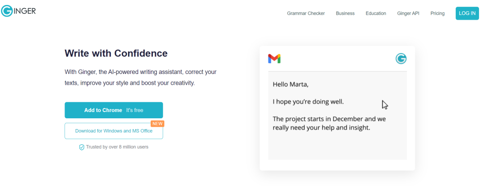Click the 'I hope you're doing well' sentence

[308, 101]
